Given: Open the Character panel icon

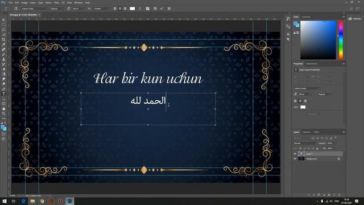Looking at the screenshot, I should pos(288,34).
